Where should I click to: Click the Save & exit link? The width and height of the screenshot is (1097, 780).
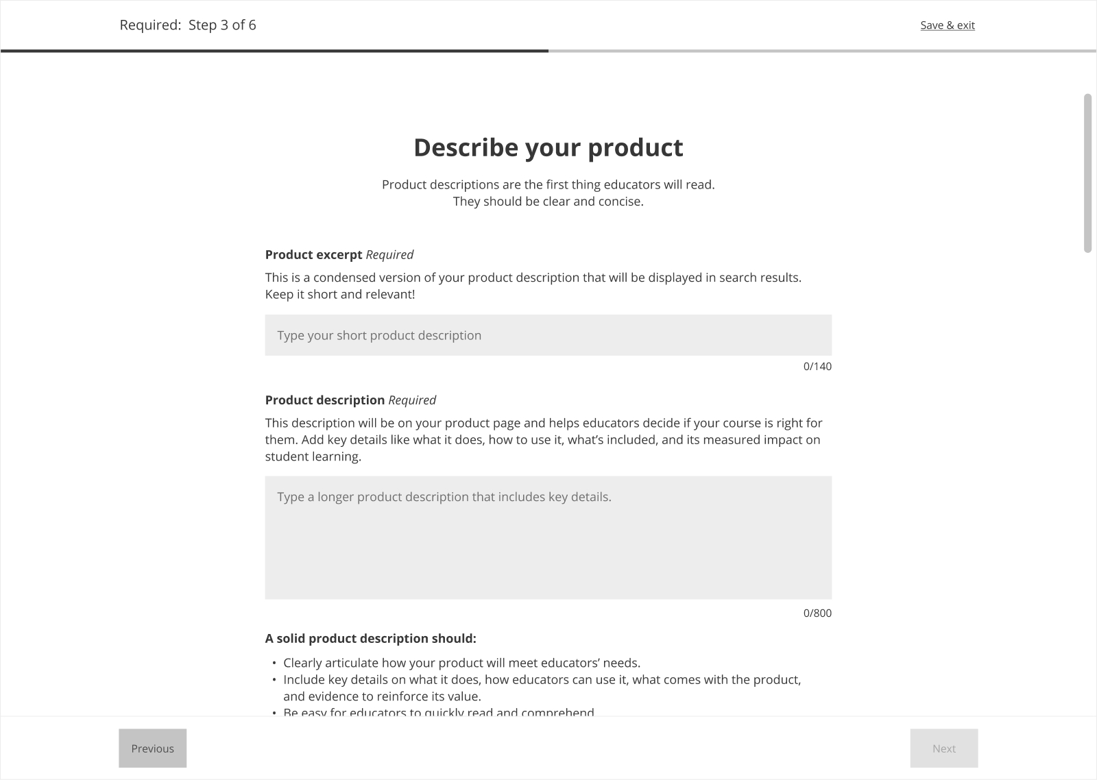[947, 25]
